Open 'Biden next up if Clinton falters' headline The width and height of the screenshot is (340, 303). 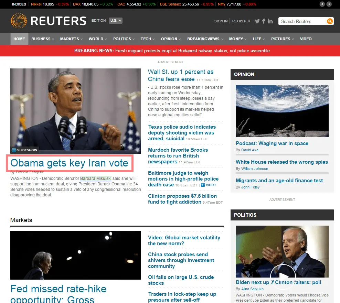(278, 282)
